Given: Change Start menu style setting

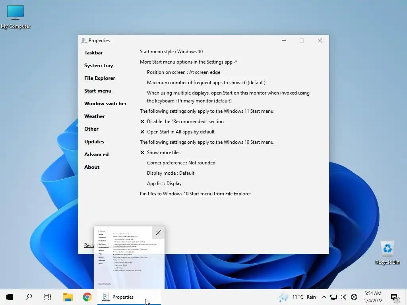Looking at the screenshot, I should click(x=171, y=52).
